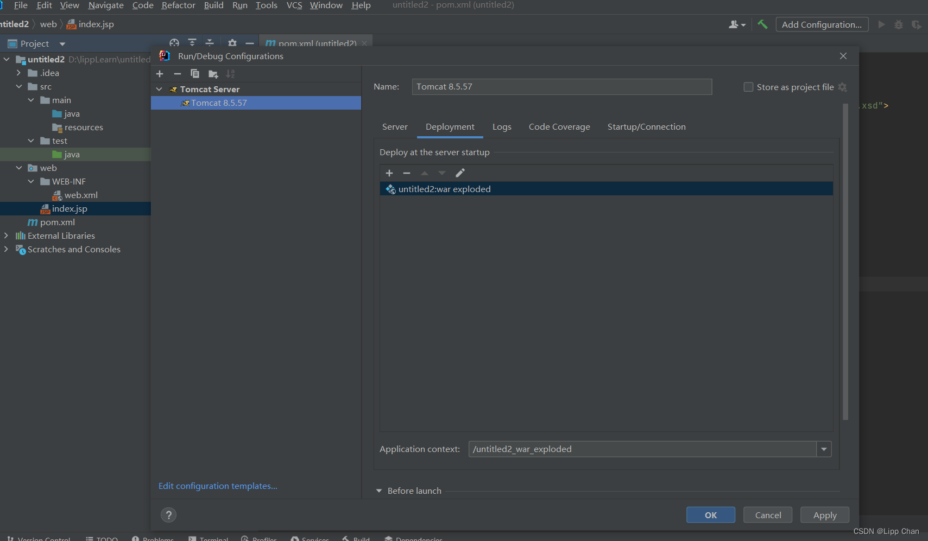Close the pom.xml editor tab

[364, 43]
